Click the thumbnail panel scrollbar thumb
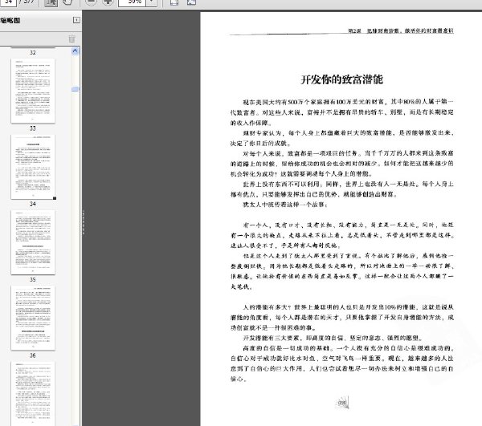The image size is (482, 426). [x=75, y=89]
